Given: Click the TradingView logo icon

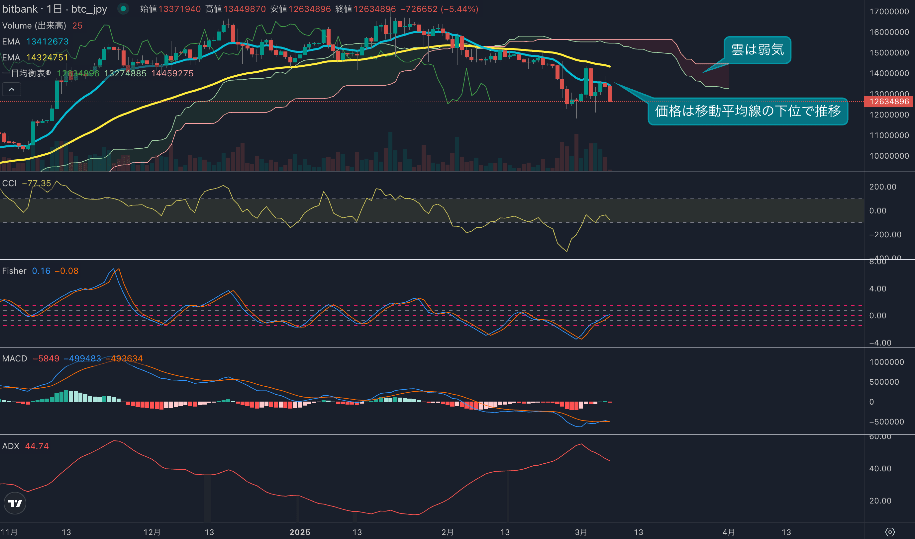Looking at the screenshot, I should (15, 503).
